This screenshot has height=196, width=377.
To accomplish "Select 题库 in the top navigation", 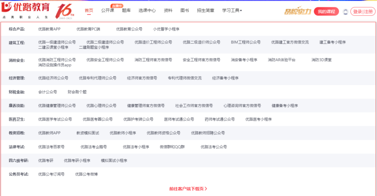I will pyautogui.click(x=126, y=11).
